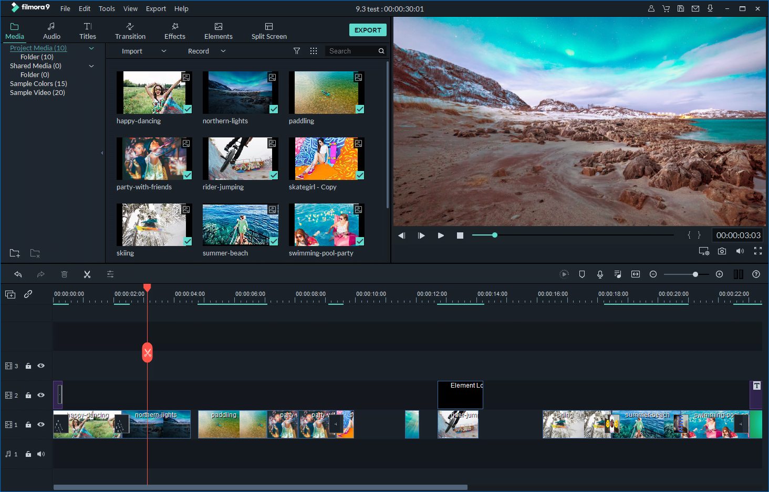Switch to the Transition tab
The image size is (769, 492).
[x=130, y=30]
